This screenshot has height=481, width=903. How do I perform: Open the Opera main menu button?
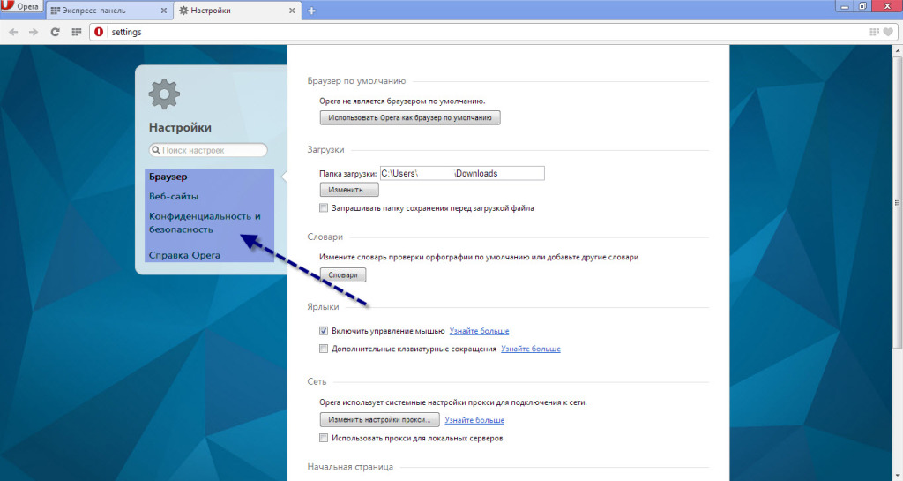pyautogui.click(x=22, y=6)
